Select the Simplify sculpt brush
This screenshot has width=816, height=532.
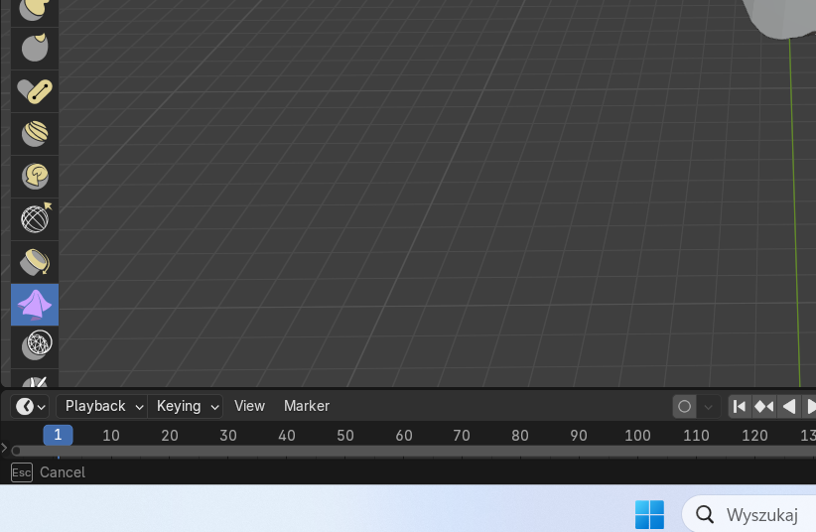point(35,345)
